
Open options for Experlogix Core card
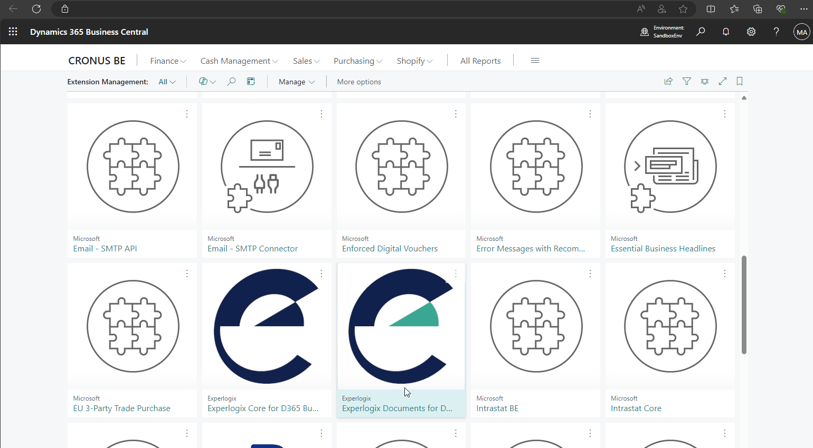322,274
